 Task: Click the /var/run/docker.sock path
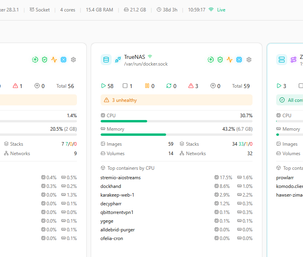[x=146, y=64]
